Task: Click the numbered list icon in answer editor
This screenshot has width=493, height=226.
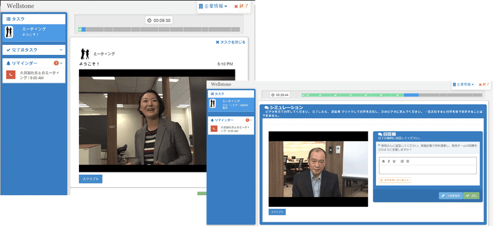Action: tap(402, 161)
